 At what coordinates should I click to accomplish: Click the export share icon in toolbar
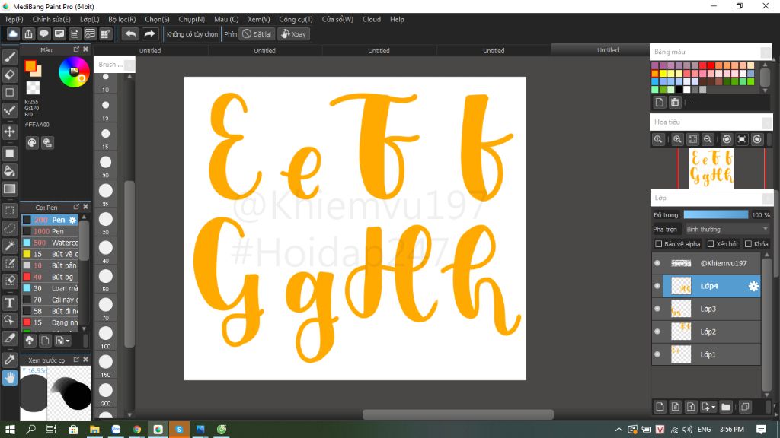pyautogui.click(x=28, y=33)
